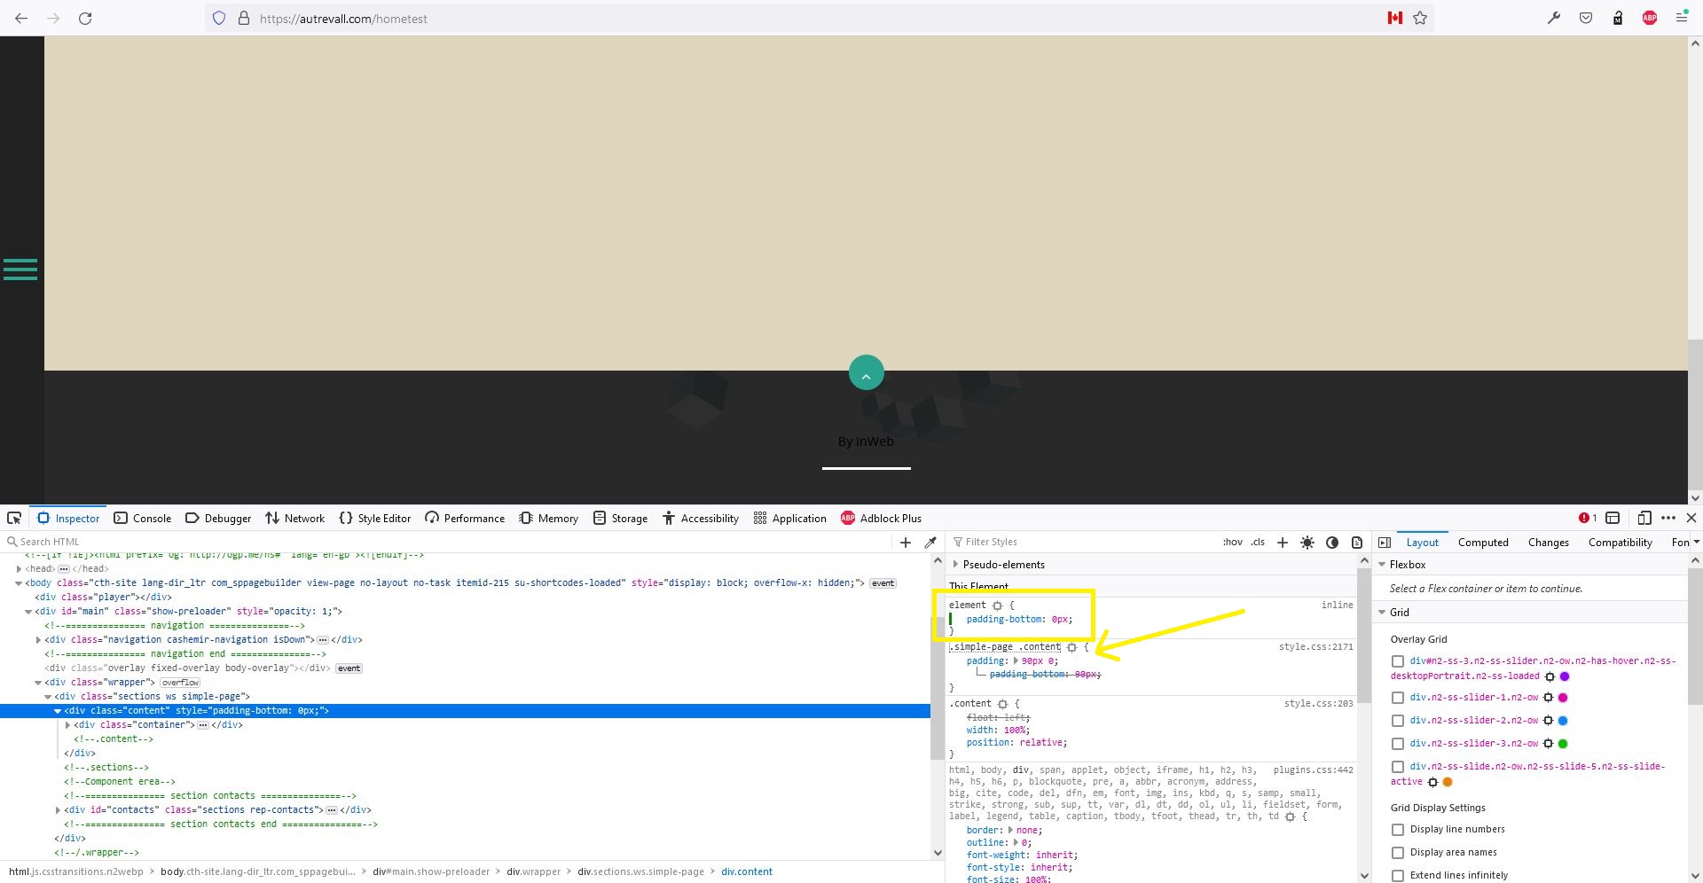Viewport: 1703px width, 883px height.
Task: Toggle dark color scheme simulation icon
Action: tap(1332, 543)
